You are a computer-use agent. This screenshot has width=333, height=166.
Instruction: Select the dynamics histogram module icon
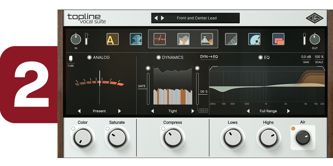pyautogui.click(x=183, y=39)
